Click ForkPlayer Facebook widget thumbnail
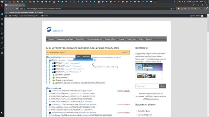Screen dimensions: 209x117 coord(139,67)
